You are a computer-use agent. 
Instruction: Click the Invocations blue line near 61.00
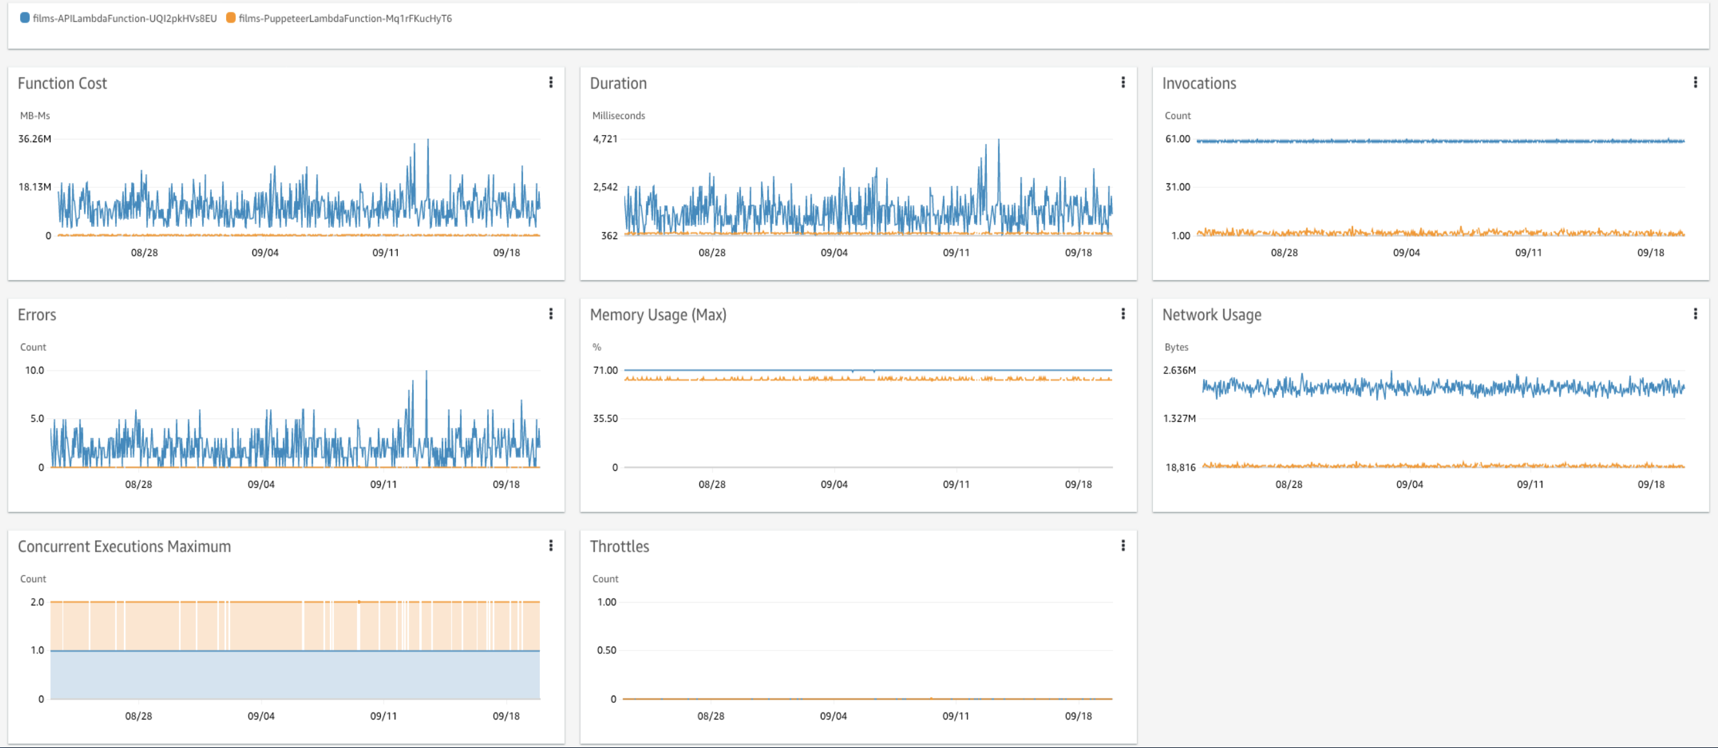pyautogui.click(x=1440, y=141)
